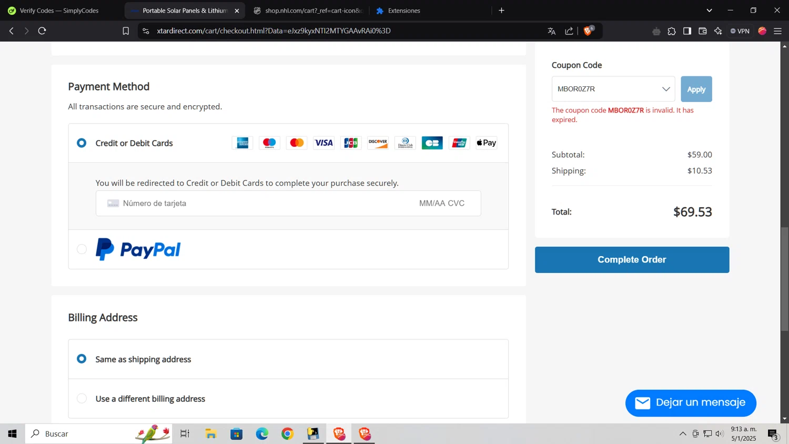Click the Buscar taskbar search box
Image resolution: width=789 pixels, height=444 pixels.
[99, 433]
